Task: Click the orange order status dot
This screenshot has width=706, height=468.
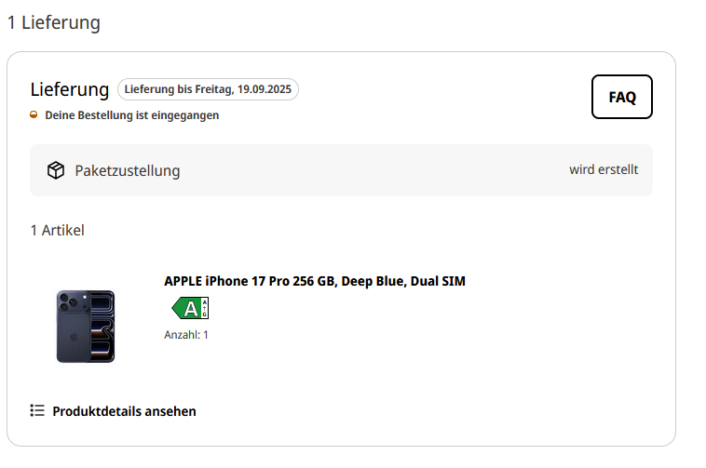Action: tap(34, 115)
